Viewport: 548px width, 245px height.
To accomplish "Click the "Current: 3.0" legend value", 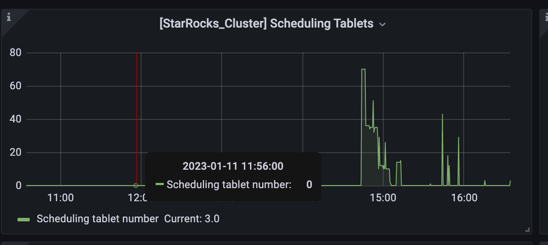I will [192, 219].
